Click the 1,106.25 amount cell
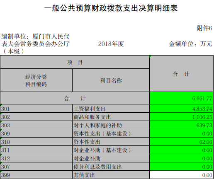This screenshot has height=179, width=214. coord(181,117)
